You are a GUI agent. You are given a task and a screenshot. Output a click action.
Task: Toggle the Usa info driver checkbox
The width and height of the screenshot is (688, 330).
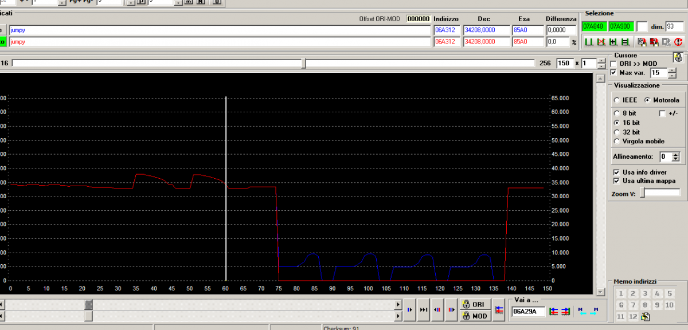(617, 172)
